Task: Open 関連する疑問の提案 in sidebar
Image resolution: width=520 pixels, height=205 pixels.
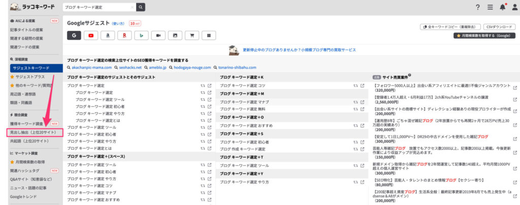Action: tap(26, 38)
